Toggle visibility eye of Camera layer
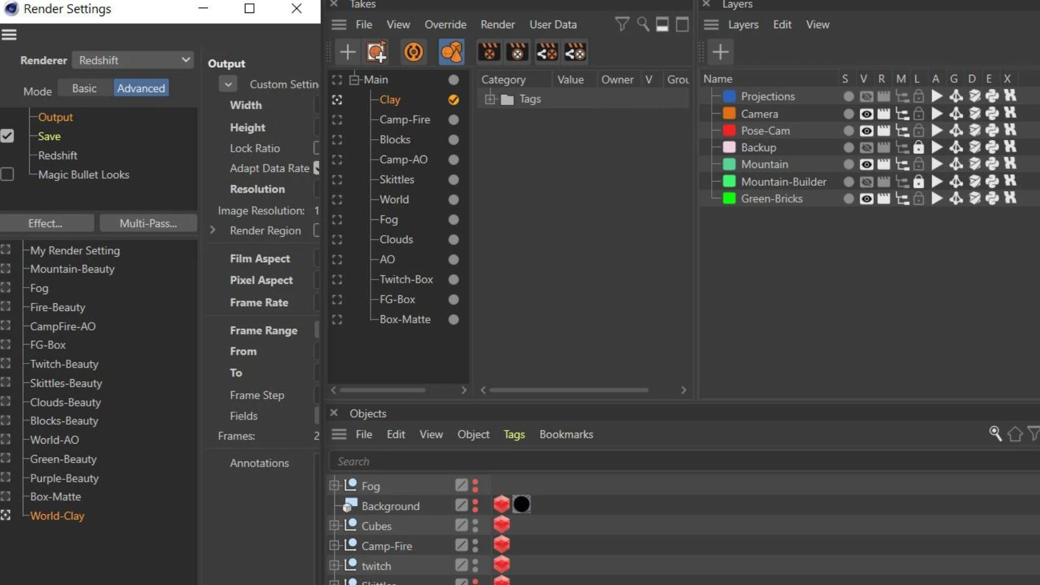The image size is (1040, 585). point(866,114)
